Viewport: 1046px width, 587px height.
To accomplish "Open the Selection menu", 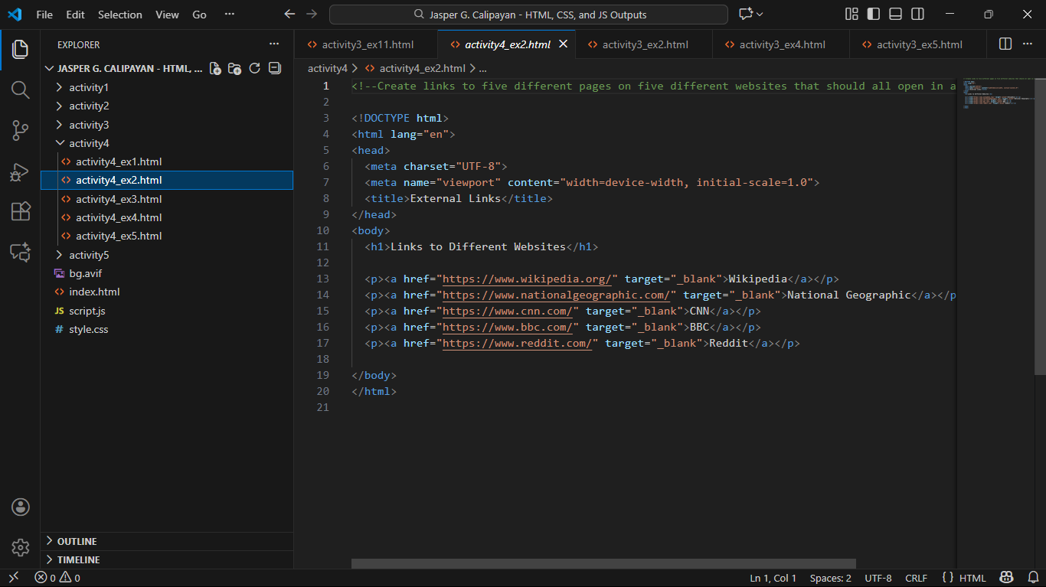I will (x=120, y=15).
